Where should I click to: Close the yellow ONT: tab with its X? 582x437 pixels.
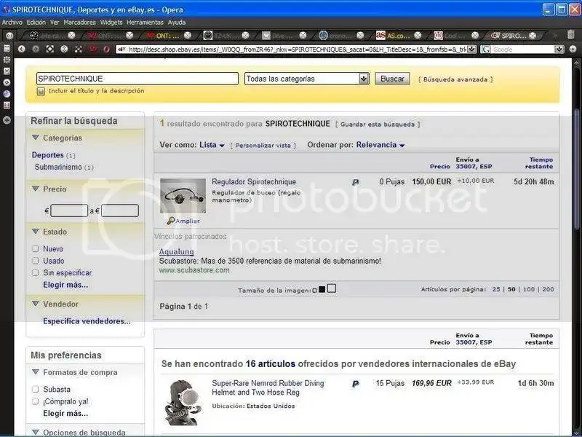(188, 35)
